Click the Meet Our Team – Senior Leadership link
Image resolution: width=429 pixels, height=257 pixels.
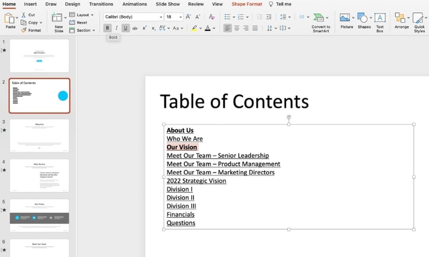pyautogui.click(x=217, y=156)
